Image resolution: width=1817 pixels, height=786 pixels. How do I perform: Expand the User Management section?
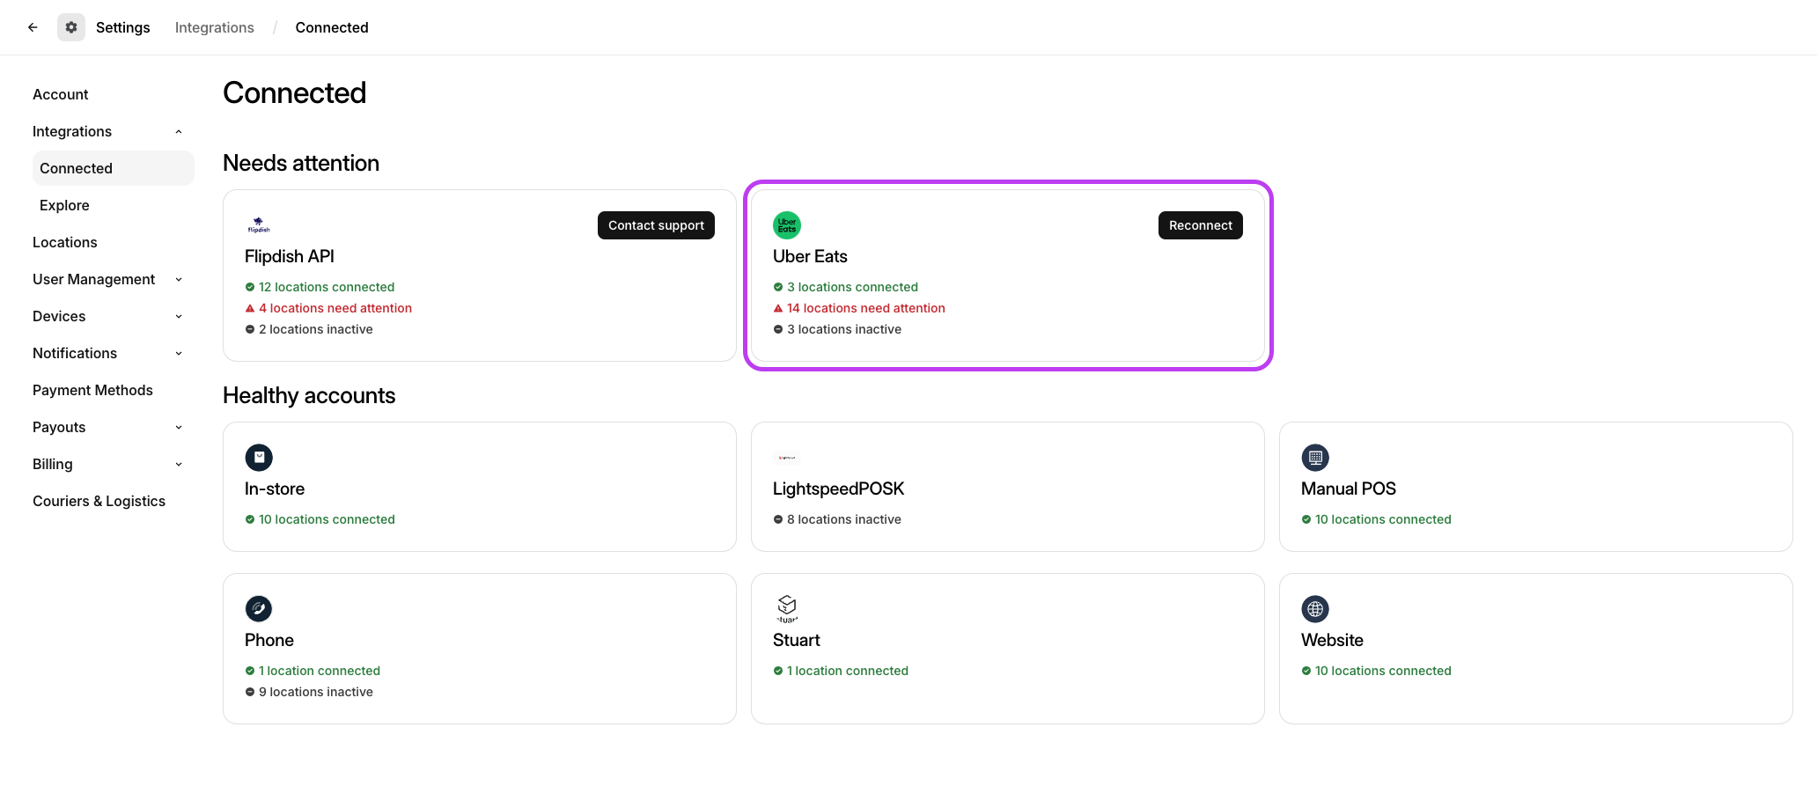(179, 280)
